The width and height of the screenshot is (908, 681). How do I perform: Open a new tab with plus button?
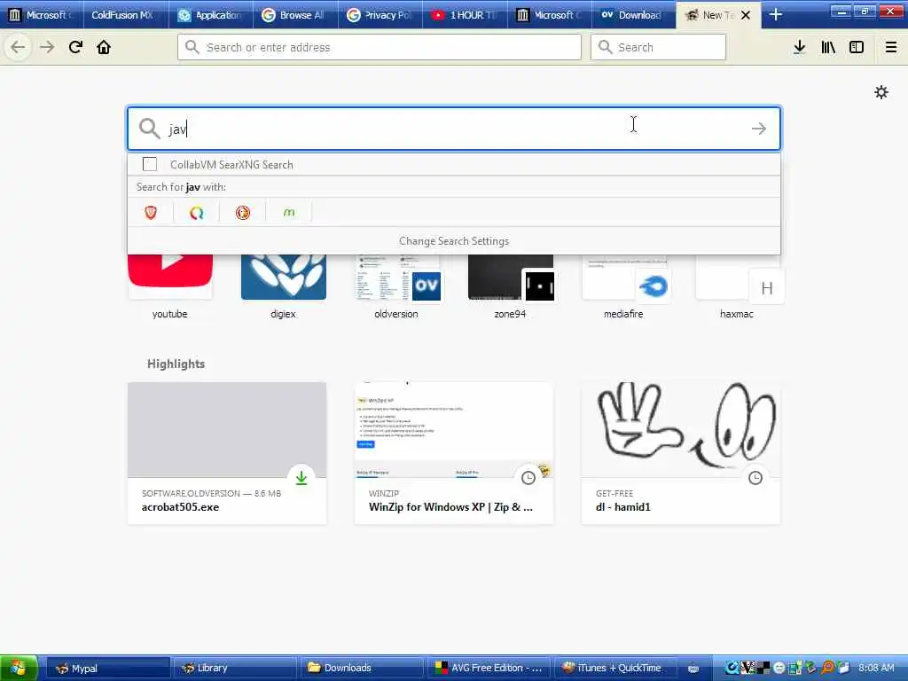776,14
